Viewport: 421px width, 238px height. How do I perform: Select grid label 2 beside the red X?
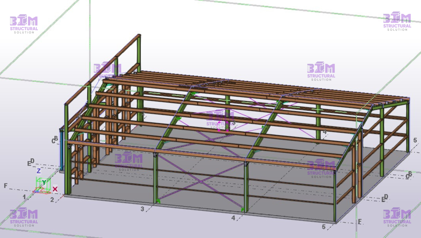(x=52, y=200)
